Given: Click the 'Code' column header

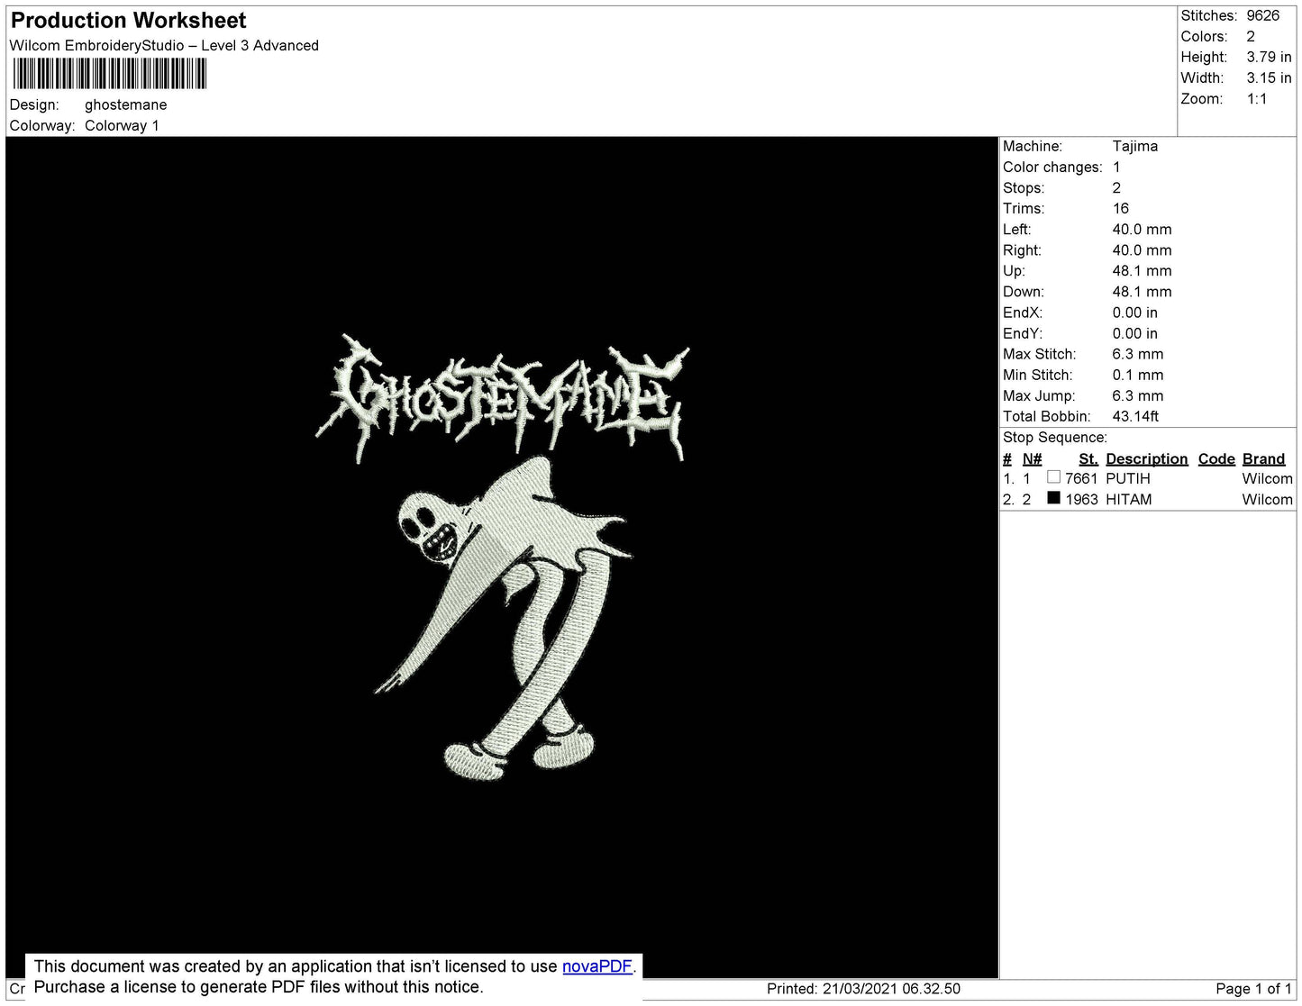Looking at the screenshot, I should 1216,458.
